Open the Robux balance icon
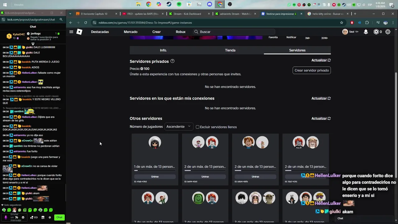The image size is (398, 224). (376, 32)
